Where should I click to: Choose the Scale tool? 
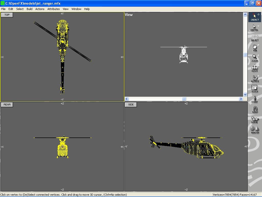(255, 89)
